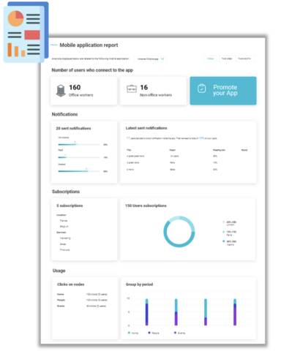This screenshot has height=351, width=281.
Task: Switch to the This Month tab
Action: pyautogui.click(x=244, y=58)
